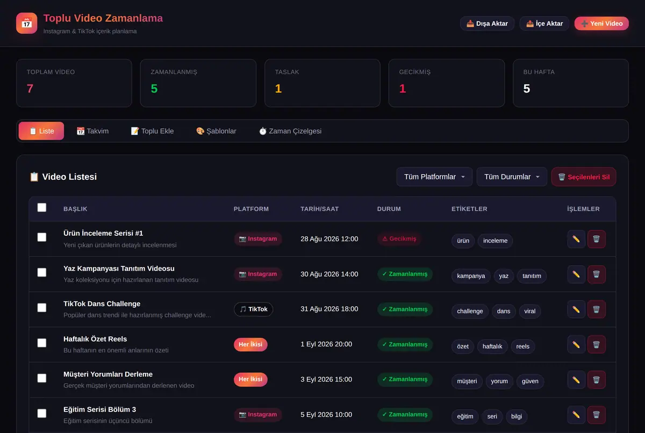
Task: Tick Yaz Kampanyası Tanıtım Videosu checkbox
Action: tap(42, 272)
